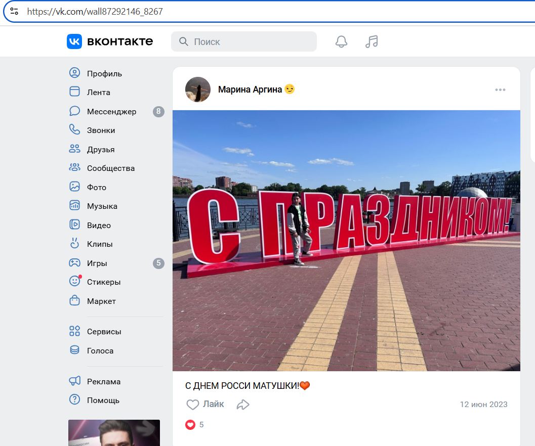
Task: Click the VK logo icon
Action: coord(74,41)
